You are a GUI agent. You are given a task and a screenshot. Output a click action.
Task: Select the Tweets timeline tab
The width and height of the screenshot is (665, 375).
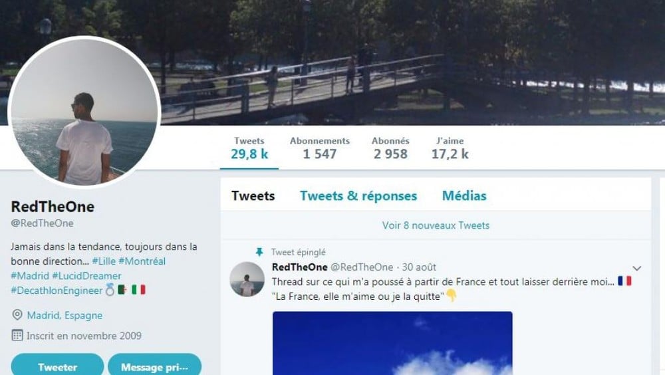(x=253, y=195)
